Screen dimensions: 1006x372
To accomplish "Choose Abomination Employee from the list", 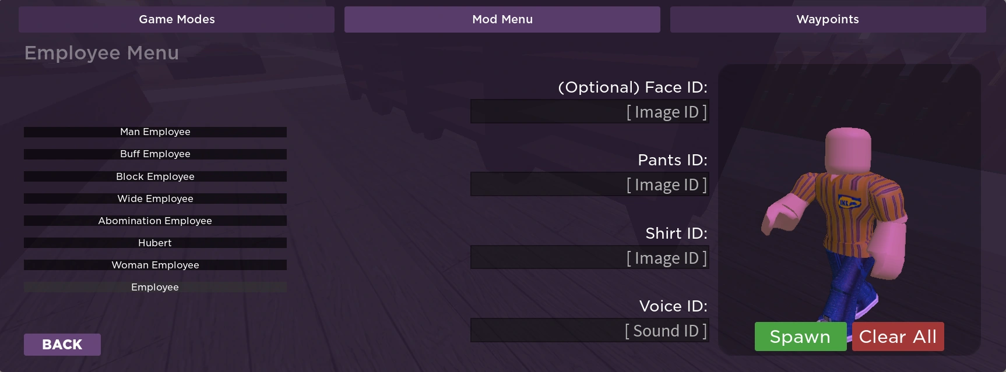I will click(x=155, y=221).
